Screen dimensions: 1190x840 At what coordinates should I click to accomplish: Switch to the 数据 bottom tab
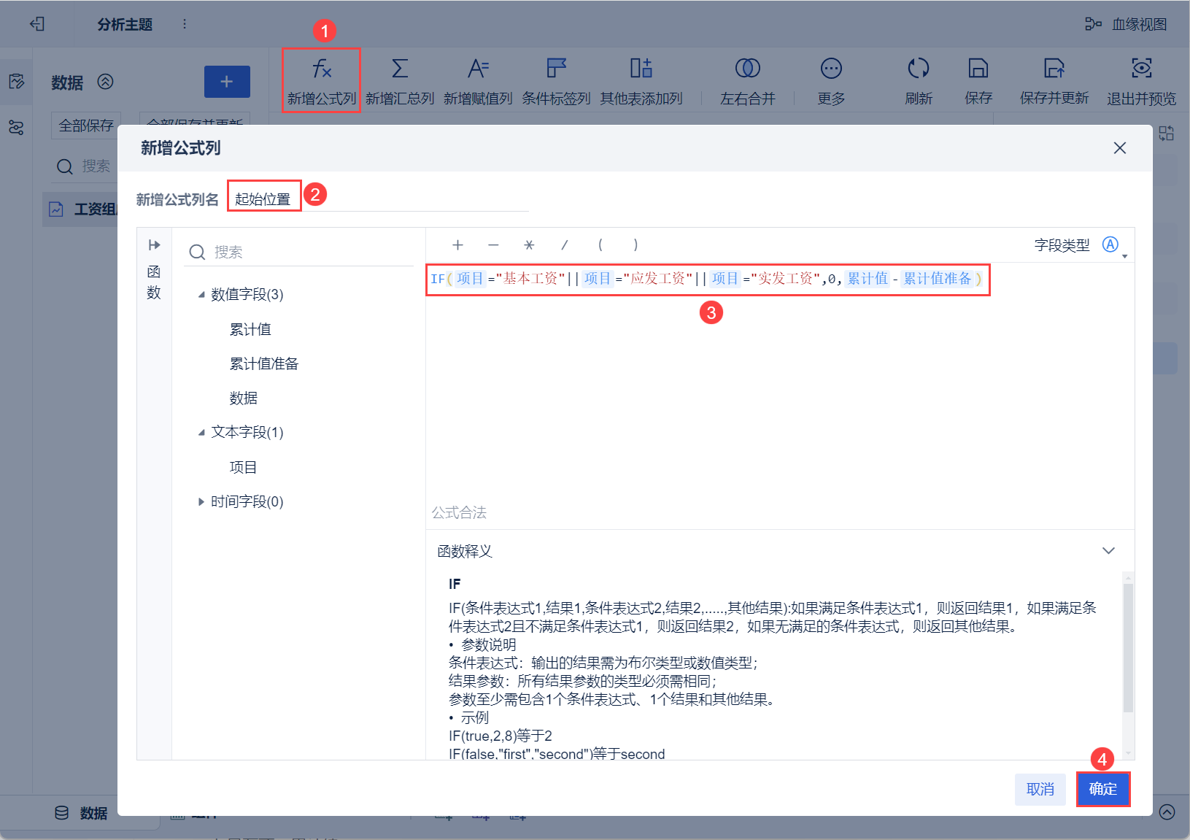(x=82, y=813)
